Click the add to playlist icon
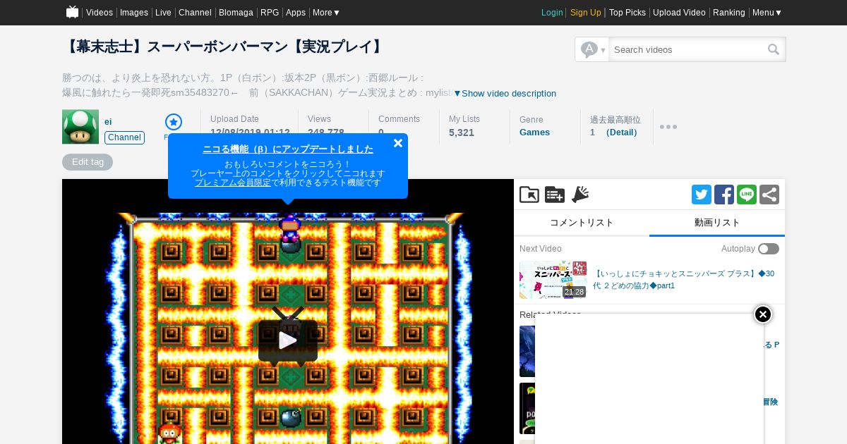This screenshot has width=847, height=444. pyautogui.click(x=555, y=195)
